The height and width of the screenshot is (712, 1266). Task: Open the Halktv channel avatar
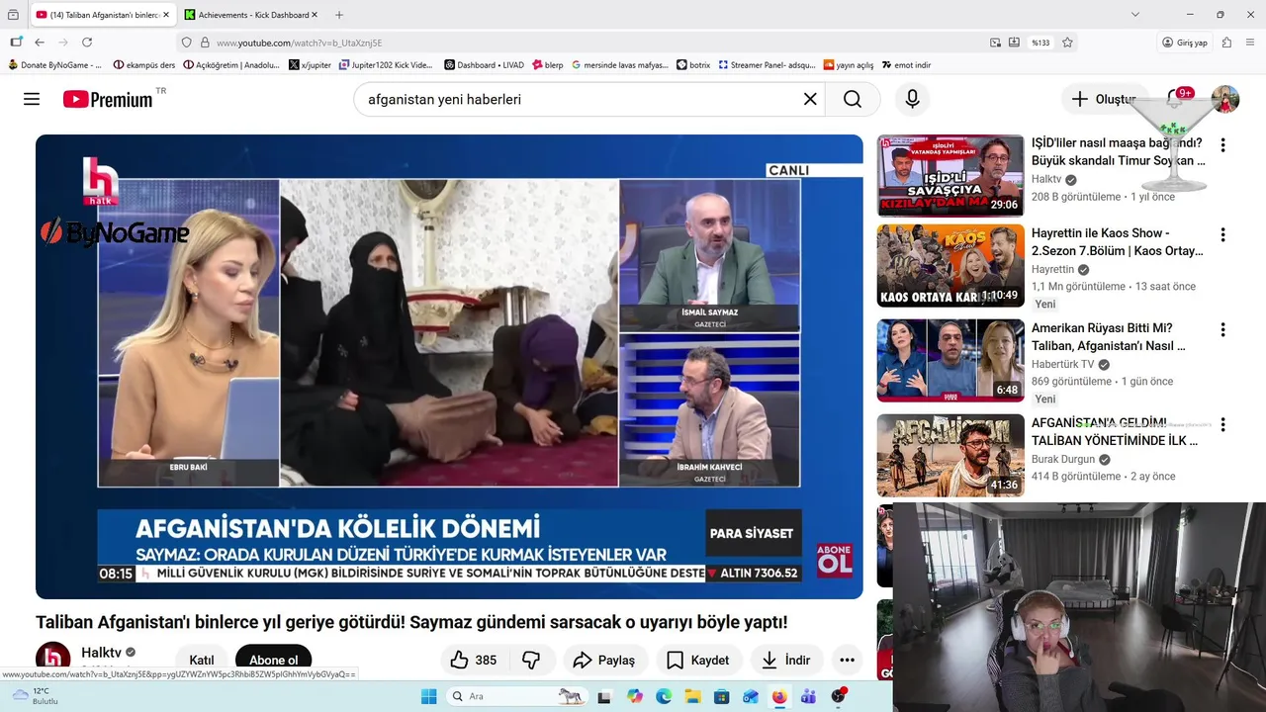pyautogui.click(x=53, y=659)
